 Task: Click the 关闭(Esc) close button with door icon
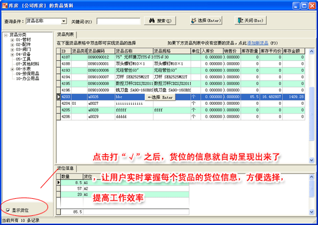pyautogui.click(x=250, y=21)
